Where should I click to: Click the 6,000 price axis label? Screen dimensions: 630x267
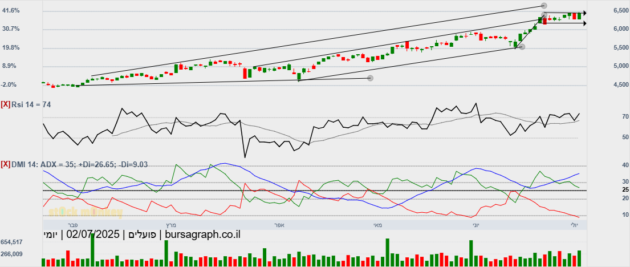tap(621, 29)
